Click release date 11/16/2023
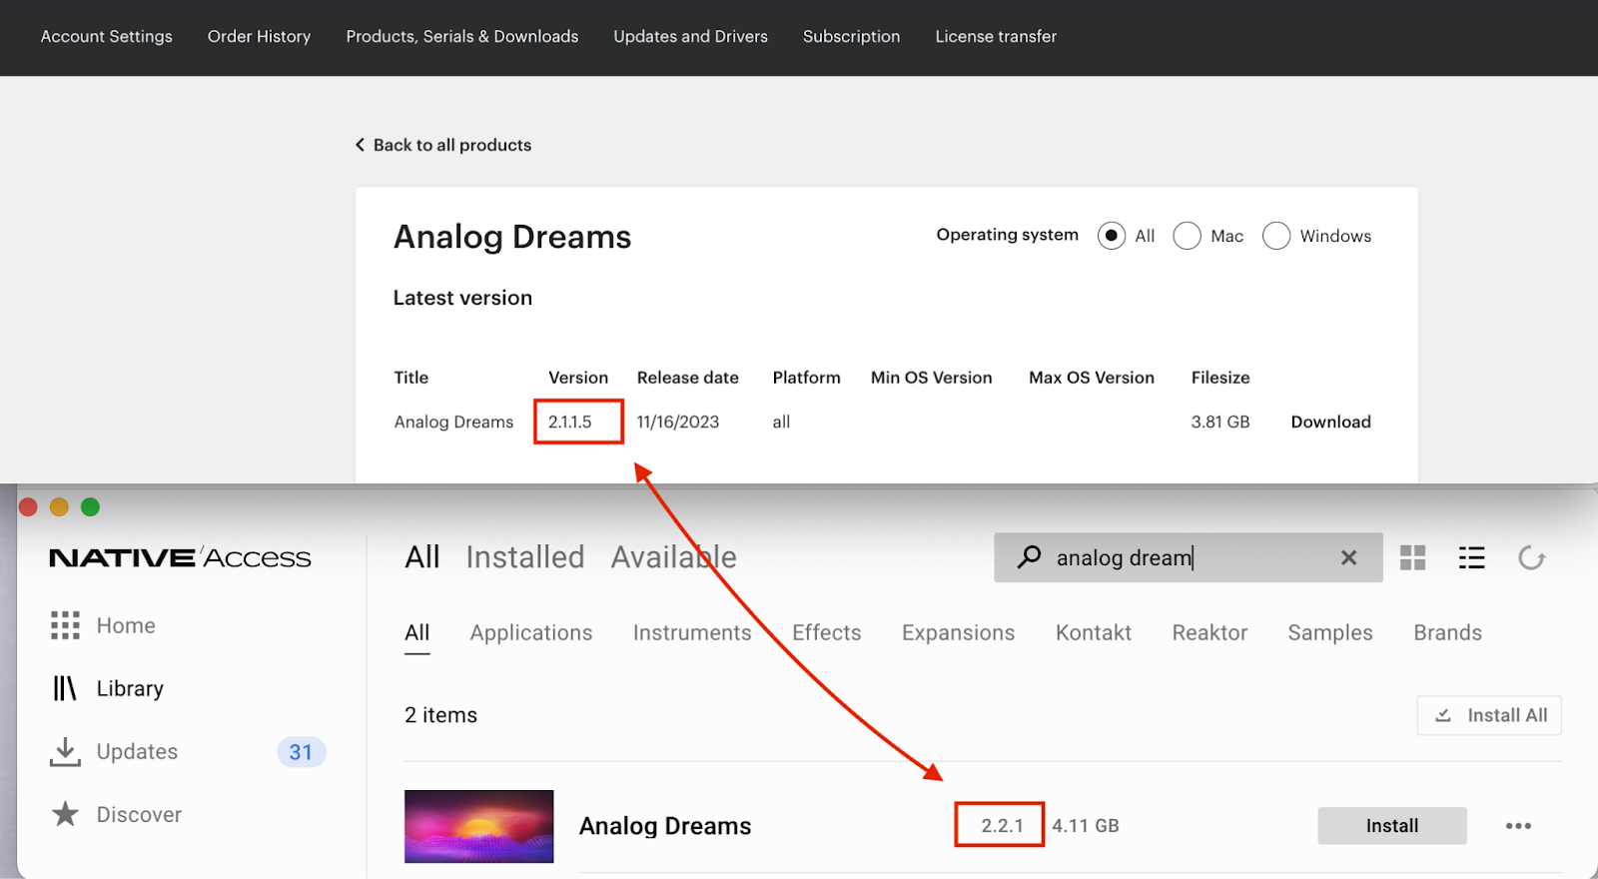The height and width of the screenshot is (879, 1598). (x=678, y=422)
